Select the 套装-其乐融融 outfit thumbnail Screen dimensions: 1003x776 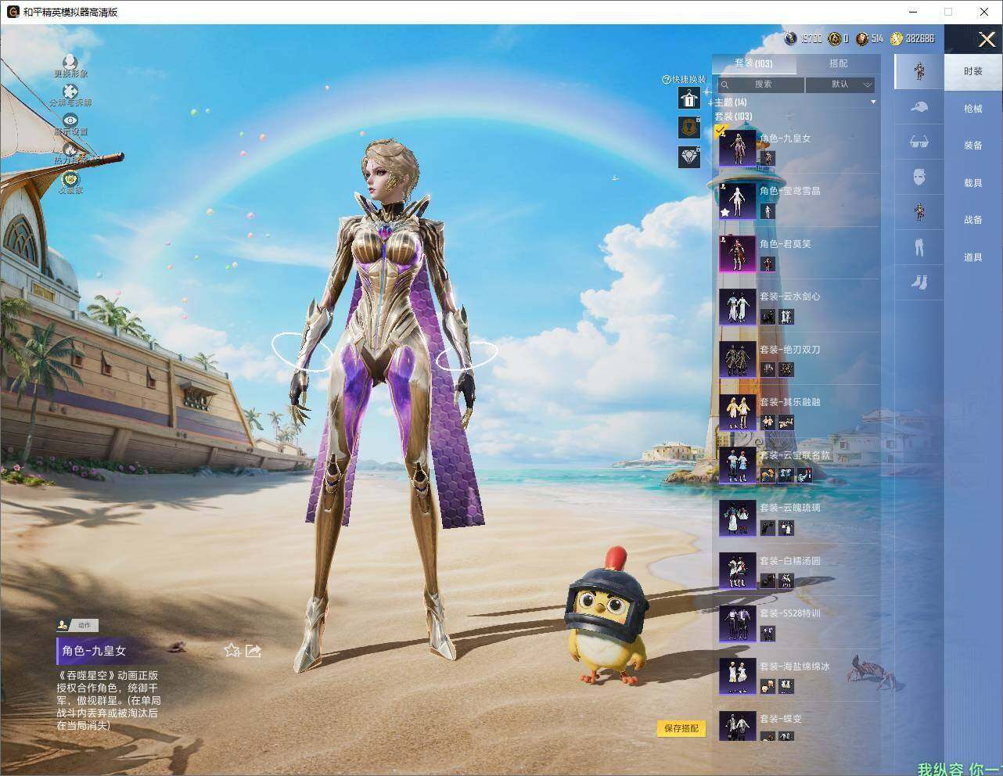(x=737, y=412)
